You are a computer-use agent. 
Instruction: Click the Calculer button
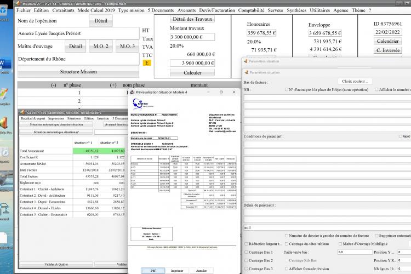(x=192, y=73)
